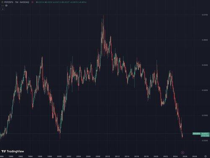
Task: Click the PEP/SPX price label on scale
Action: [197, 134]
